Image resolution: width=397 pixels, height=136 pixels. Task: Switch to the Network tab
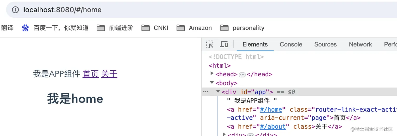point(360,44)
